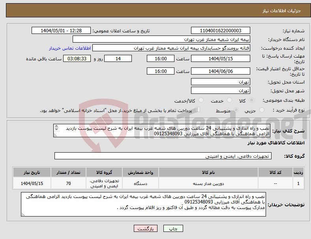Click response deadline date 1404/05/15 field
The height and width of the screenshot is (239, 311).
[221, 58]
